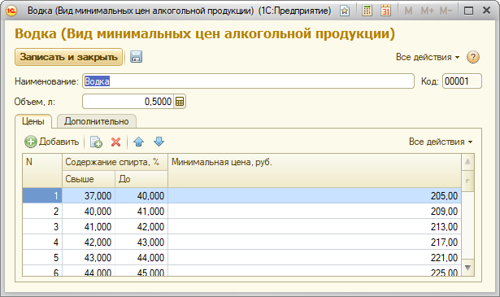500x297 pixels.
Task: Open the calendar icon in title bar
Action: coord(386,11)
